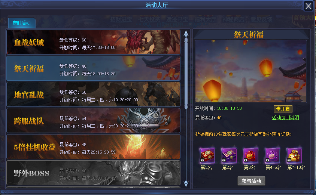Click the 第4-6名 purple pouch reward icon

coord(272,155)
